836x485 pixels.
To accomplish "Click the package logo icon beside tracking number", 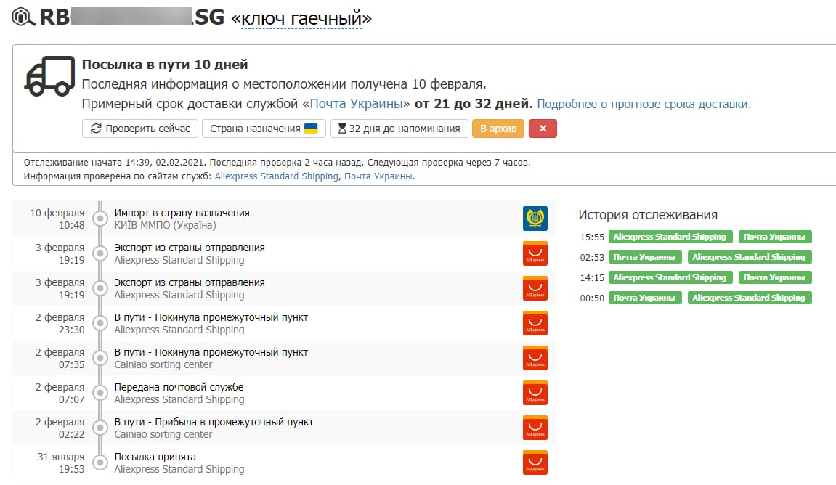I will point(23,17).
